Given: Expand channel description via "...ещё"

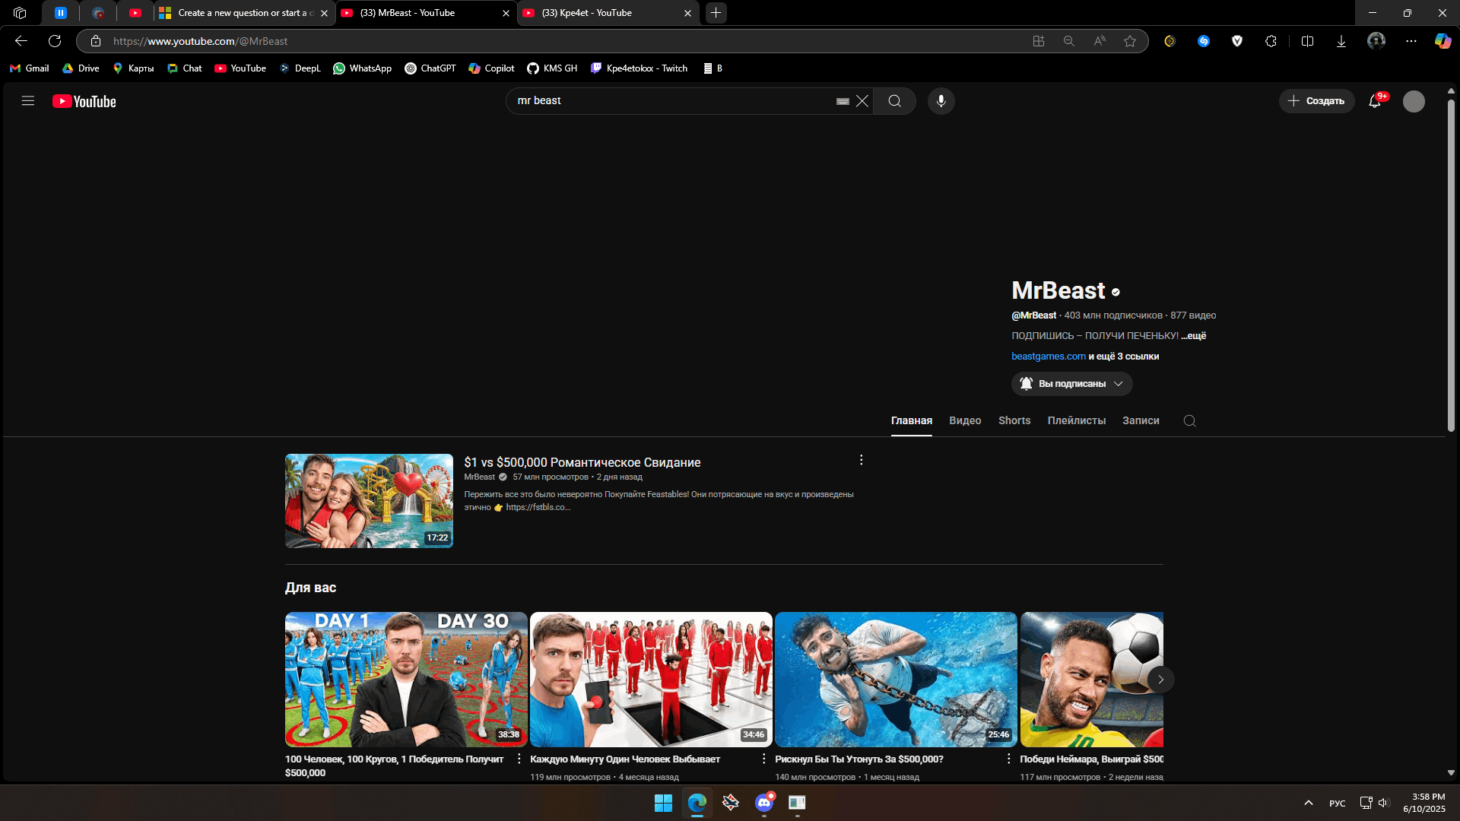Looking at the screenshot, I should [x=1194, y=336].
